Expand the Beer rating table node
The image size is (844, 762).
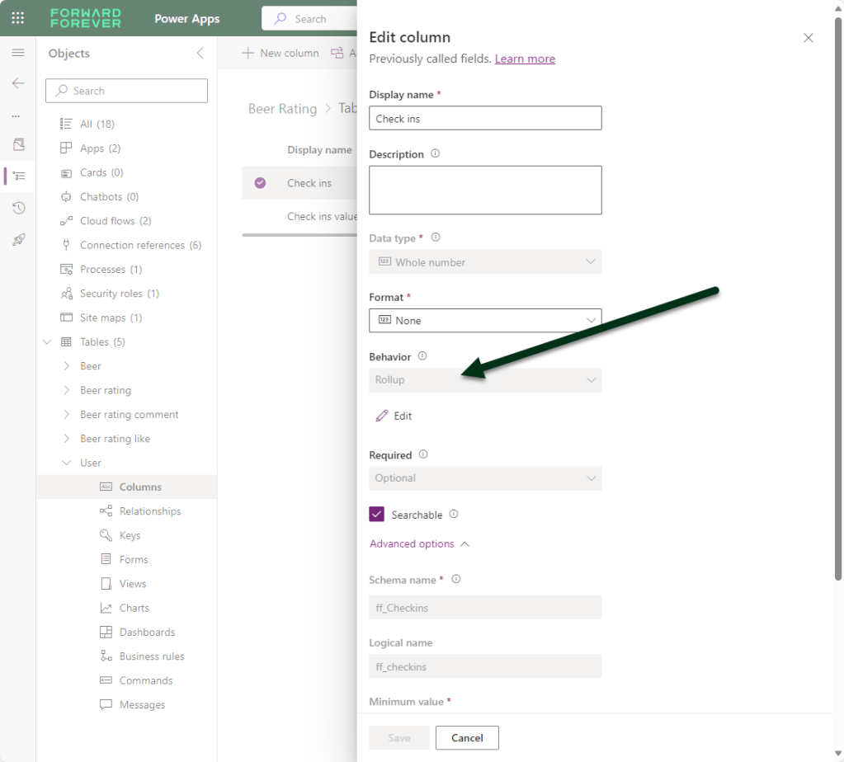point(67,390)
